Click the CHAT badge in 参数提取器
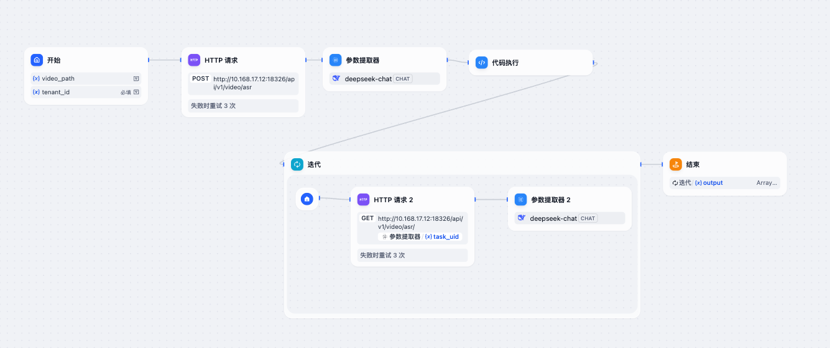The height and width of the screenshot is (348, 830). tap(402, 79)
